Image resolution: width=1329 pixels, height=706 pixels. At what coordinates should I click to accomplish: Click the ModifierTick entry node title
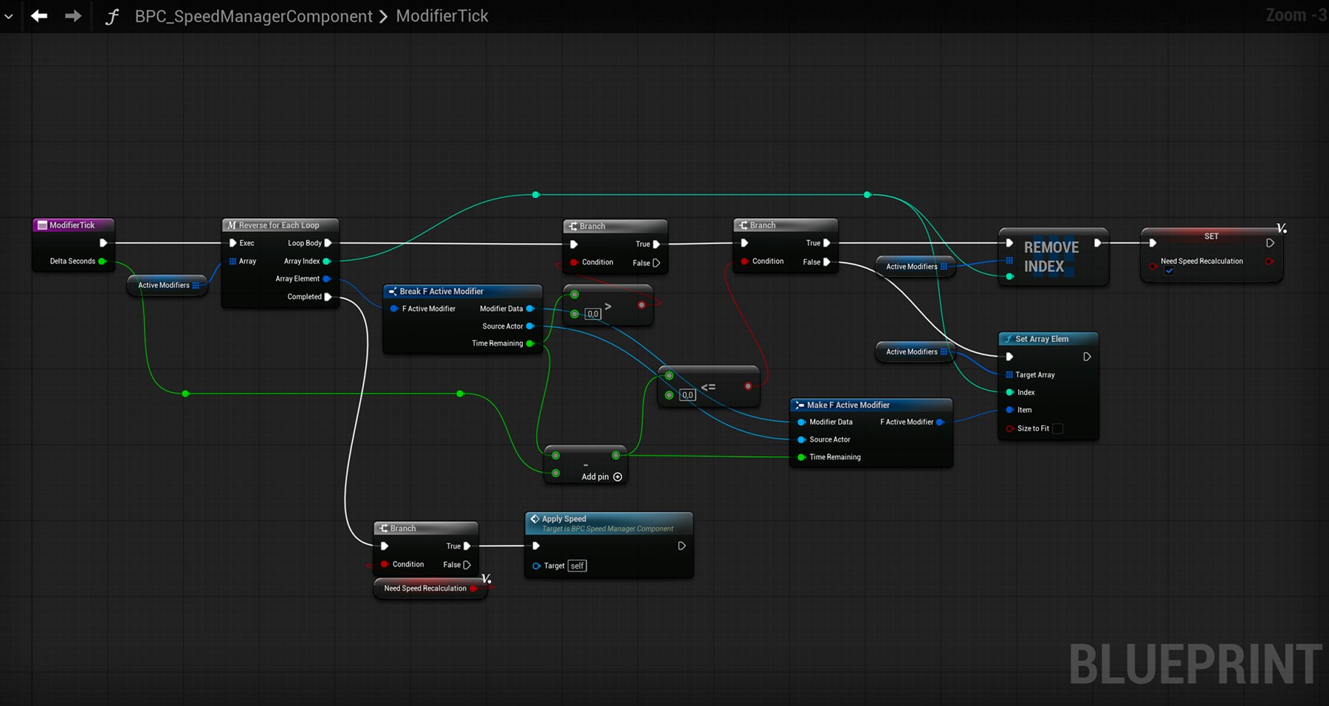pyautogui.click(x=72, y=225)
